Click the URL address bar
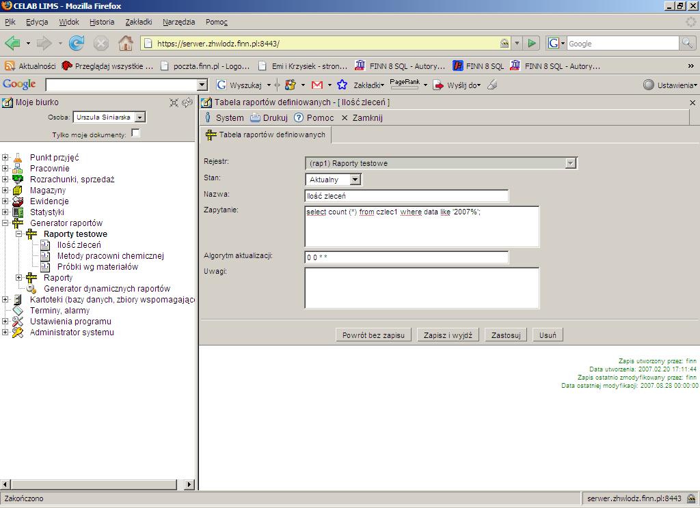 pyautogui.click(x=326, y=43)
